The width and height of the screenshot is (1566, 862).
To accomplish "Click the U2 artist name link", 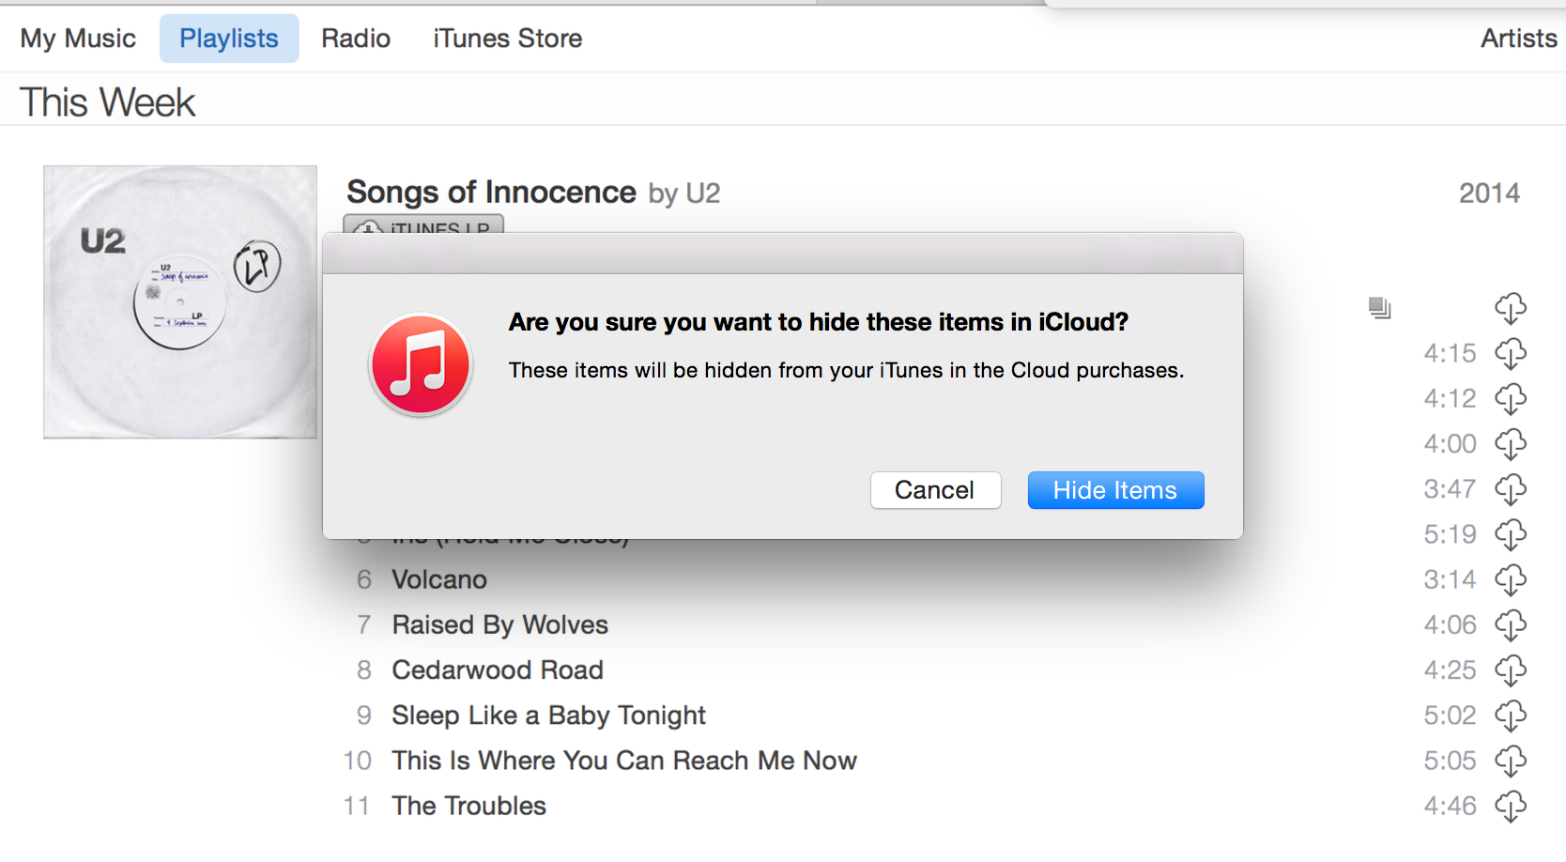I will tap(702, 193).
